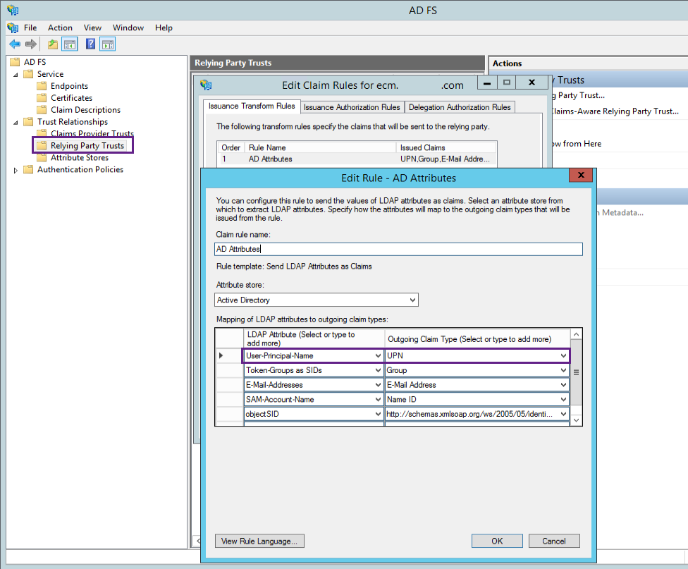Click Rule Name column header

pos(320,147)
